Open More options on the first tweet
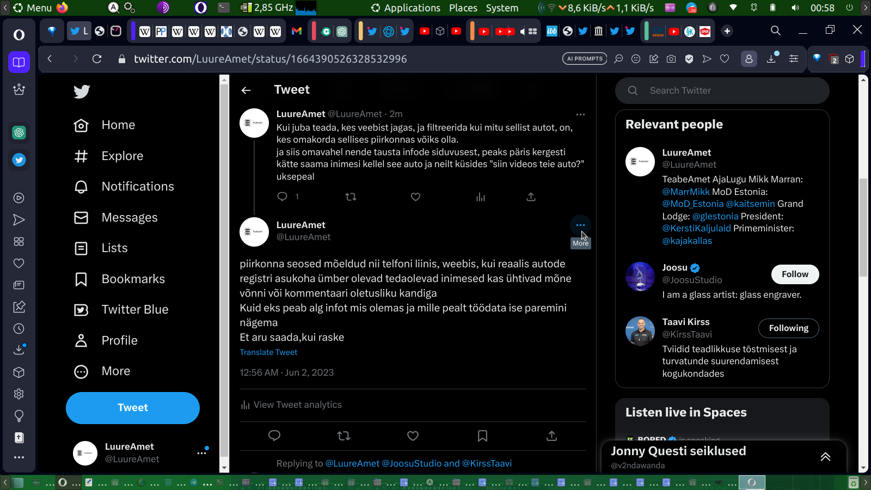This screenshot has height=490, width=871. click(x=580, y=114)
